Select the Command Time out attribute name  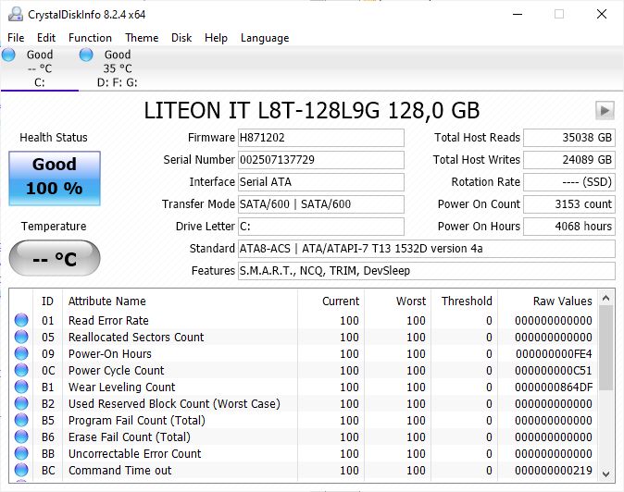119,471
